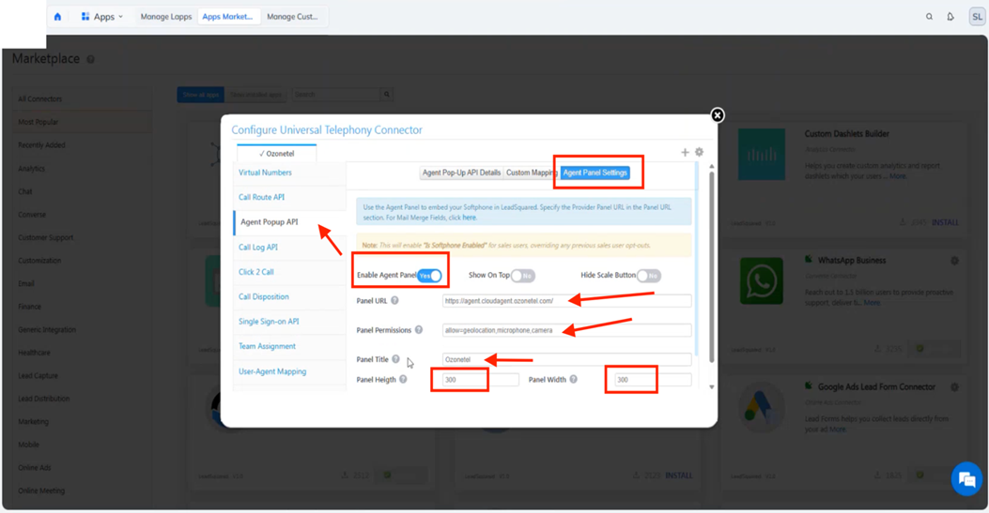The width and height of the screenshot is (989, 513).
Task: Click the marketplace Search text box
Action: (336, 95)
